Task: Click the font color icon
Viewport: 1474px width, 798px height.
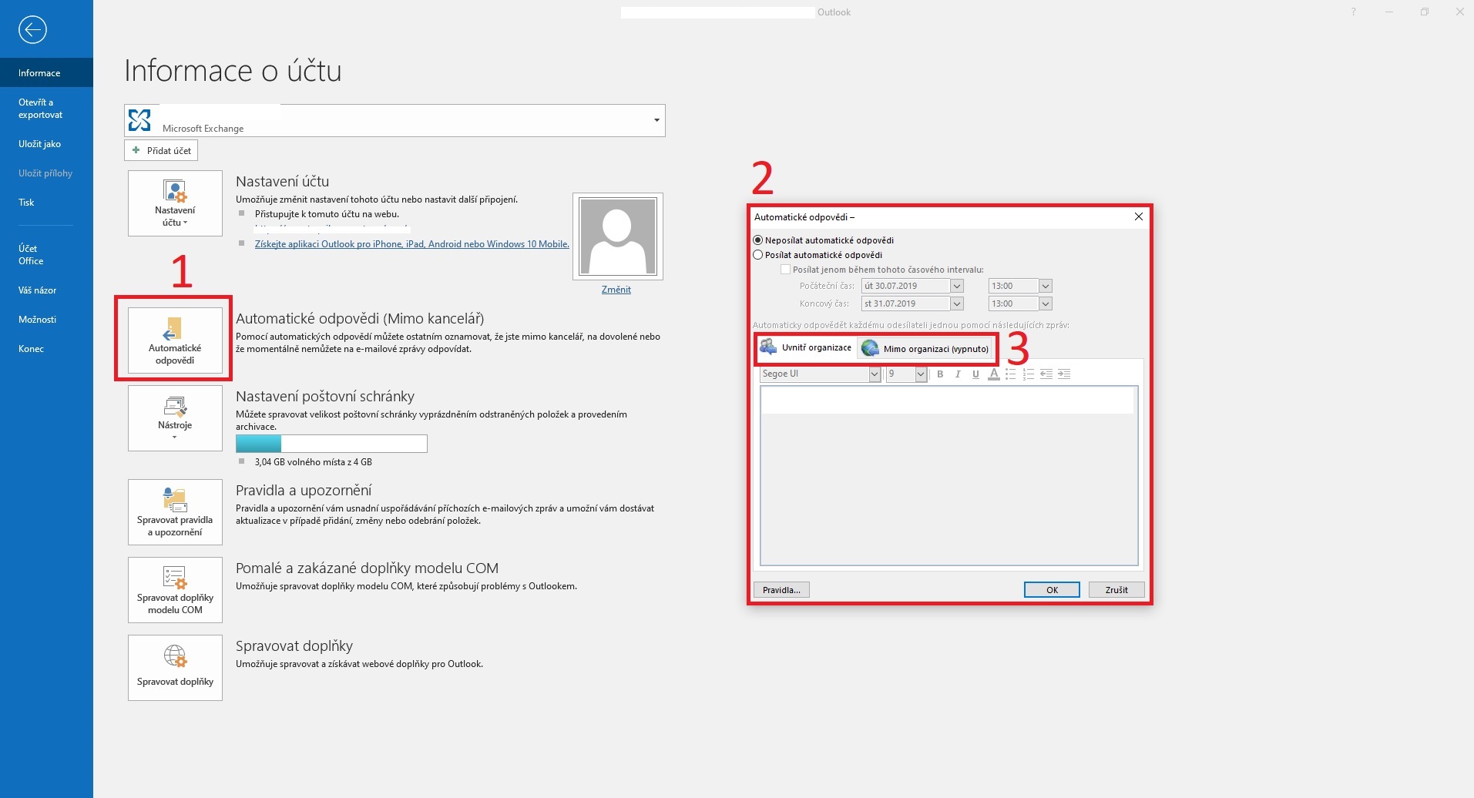Action: (x=993, y=374)
